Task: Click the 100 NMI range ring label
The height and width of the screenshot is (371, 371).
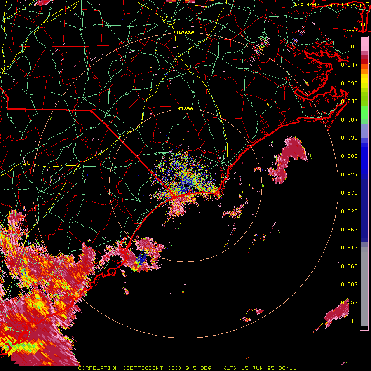Action: [185, 33]
